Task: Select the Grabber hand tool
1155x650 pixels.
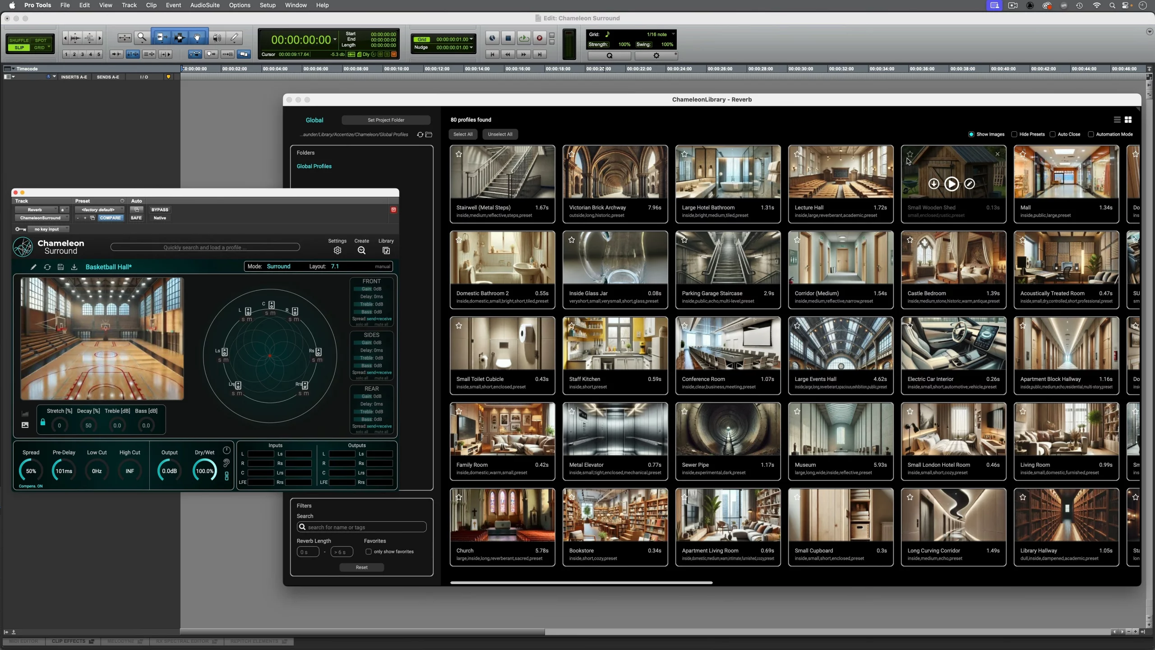Action: point(197,38)
